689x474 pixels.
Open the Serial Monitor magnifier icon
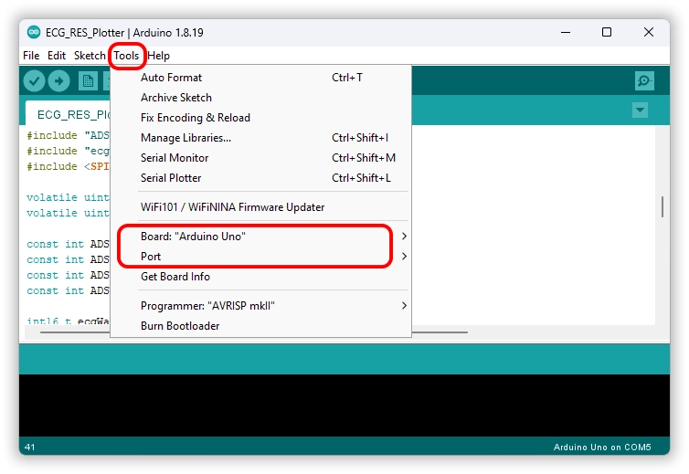pos(644,81)
